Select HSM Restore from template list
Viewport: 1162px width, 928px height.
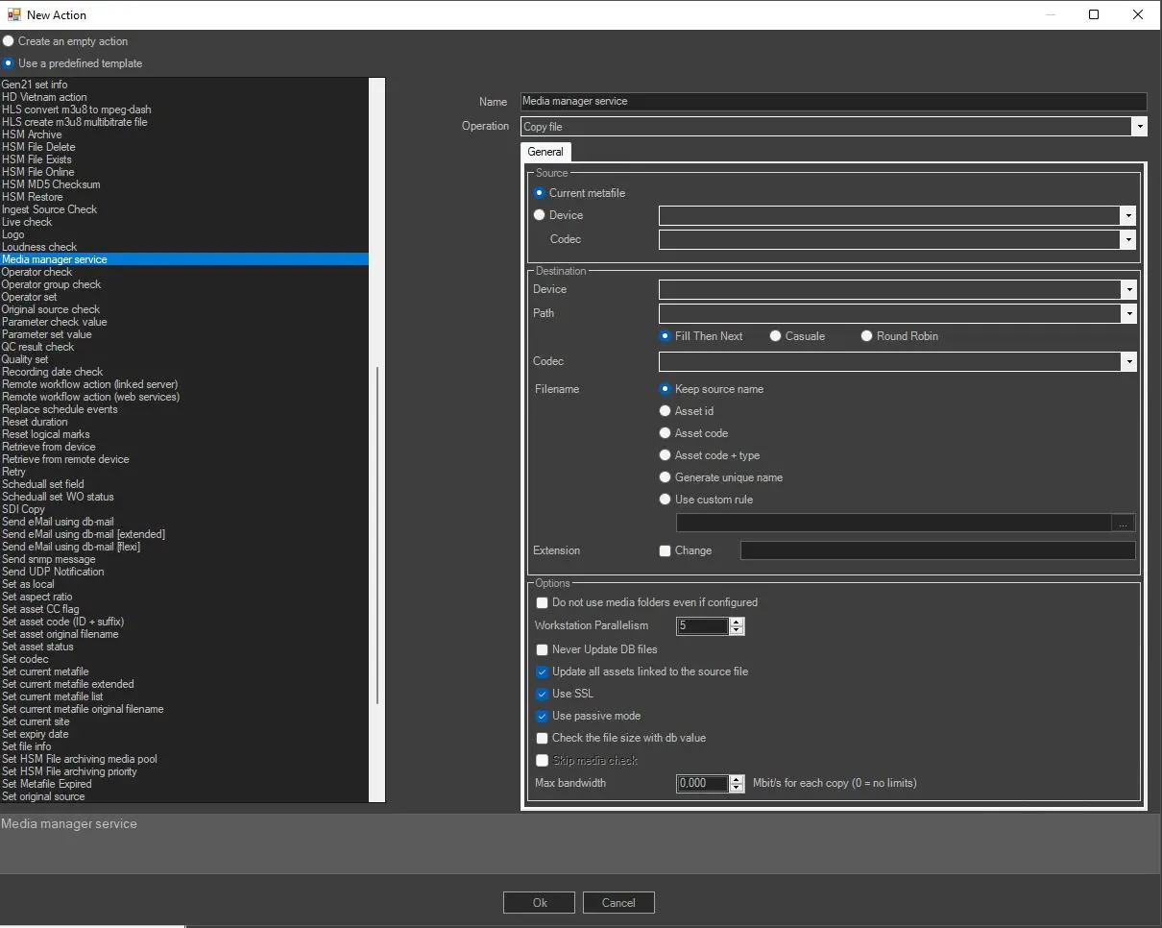[32, 197]
